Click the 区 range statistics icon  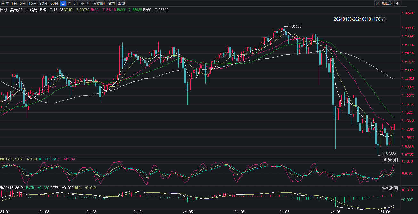point(377,4)
